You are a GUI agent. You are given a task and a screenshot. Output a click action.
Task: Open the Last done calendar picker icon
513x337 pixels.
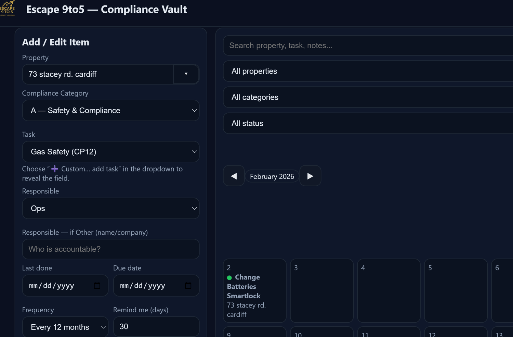coord(97,286)
